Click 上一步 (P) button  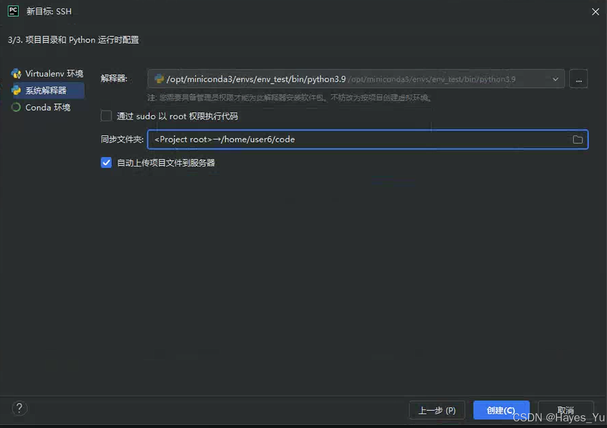tap(437, 410)
